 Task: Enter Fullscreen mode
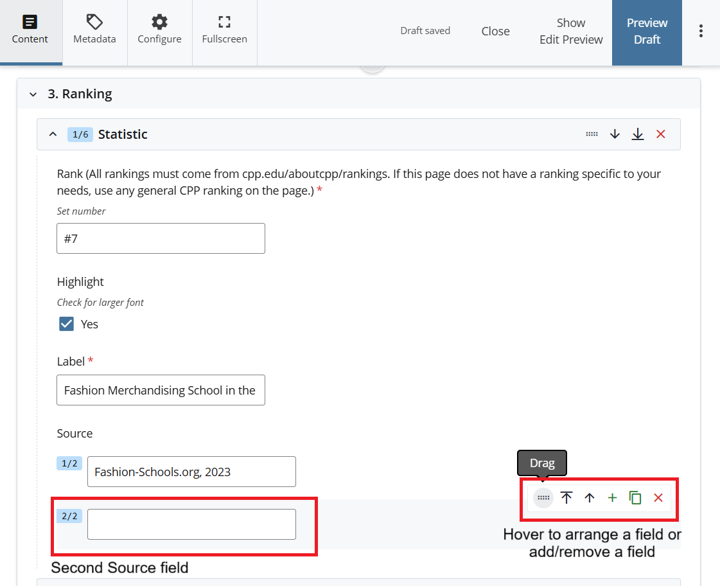224,31
